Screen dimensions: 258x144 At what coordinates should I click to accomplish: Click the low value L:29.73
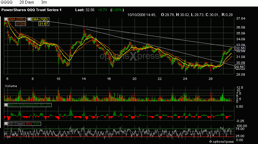click(198, 15)
